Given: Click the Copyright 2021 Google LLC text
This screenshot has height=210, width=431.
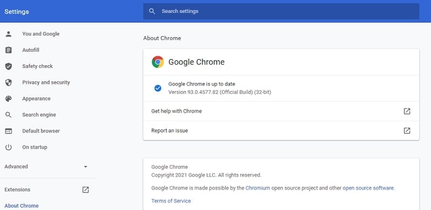Looking at the screenshot, I should [206, 175].
